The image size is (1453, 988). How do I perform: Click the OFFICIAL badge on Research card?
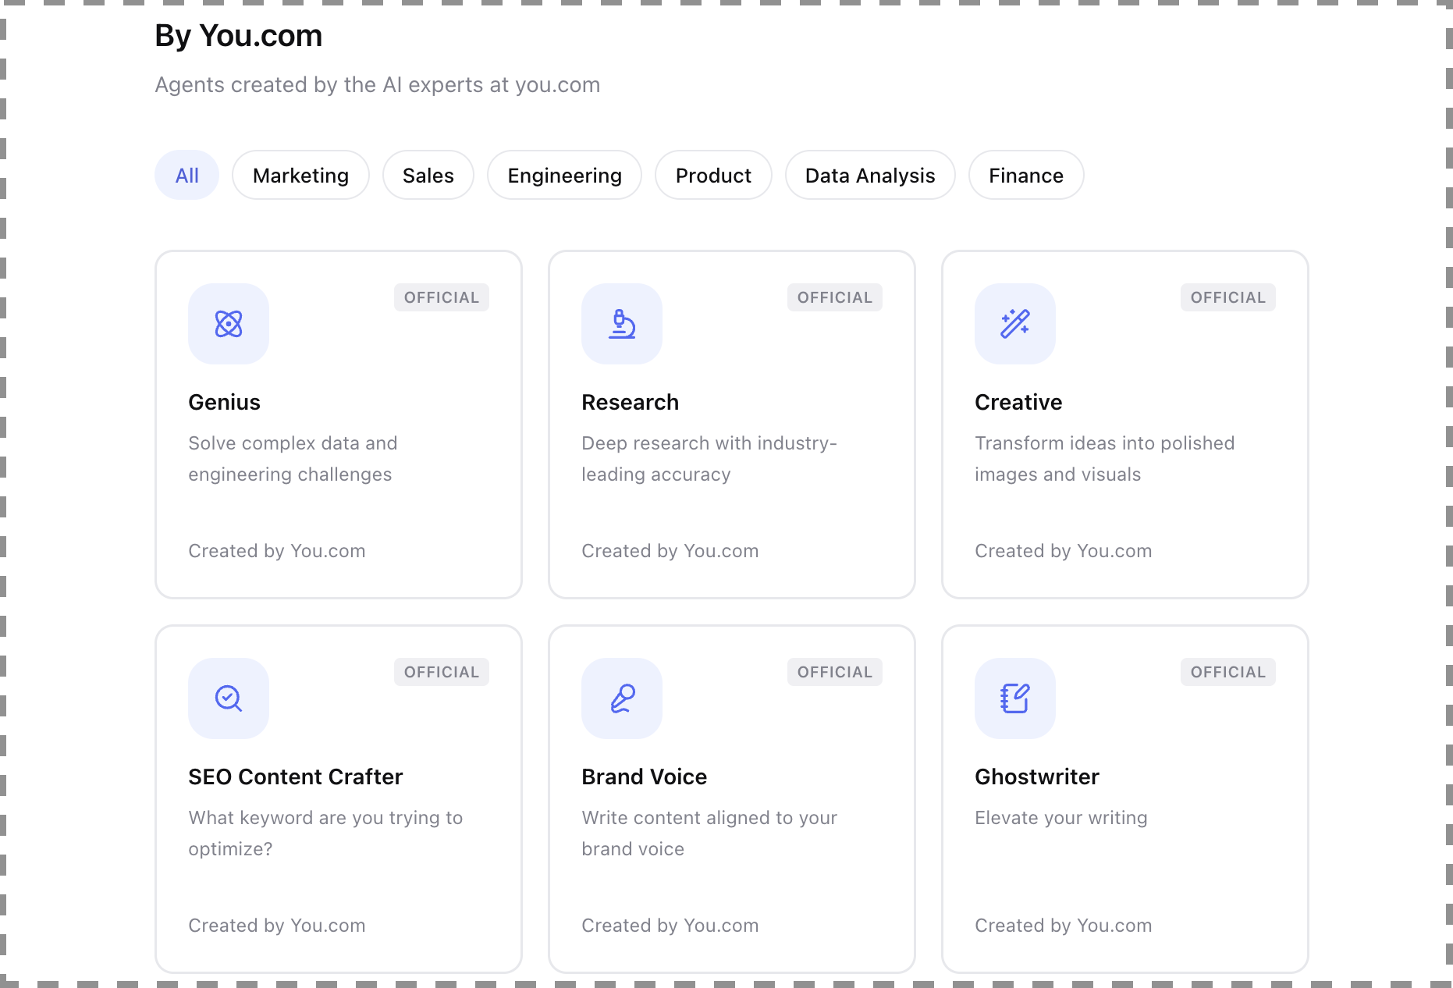(835, 297)
